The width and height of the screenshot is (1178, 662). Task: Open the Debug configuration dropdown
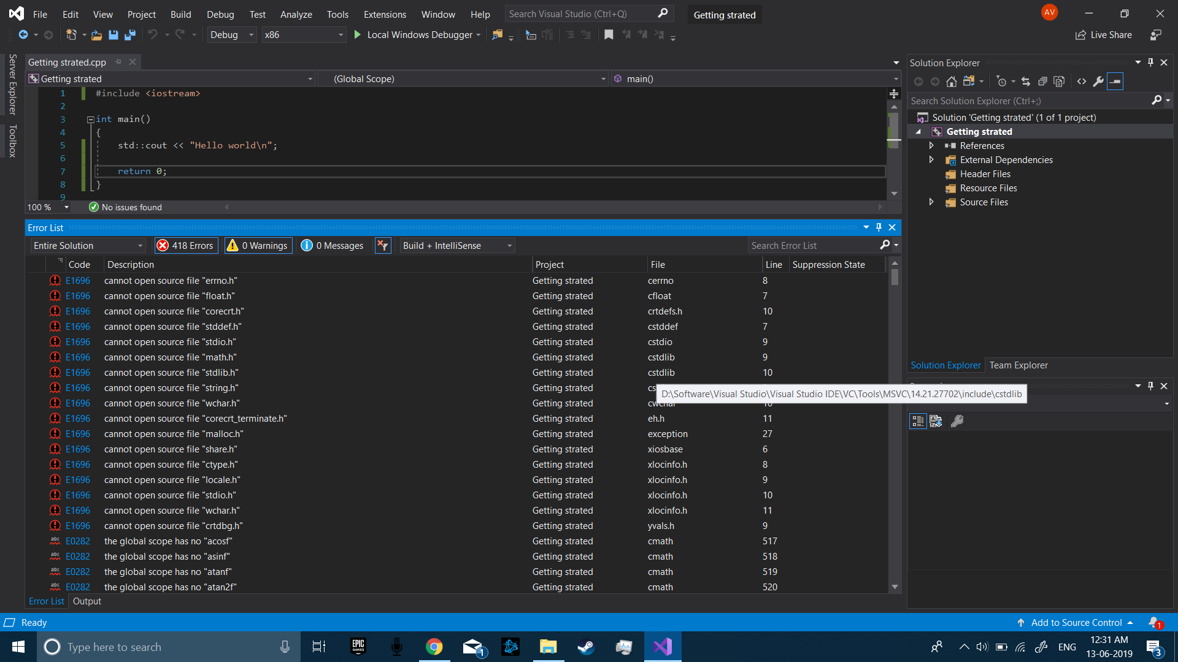[231, 35]
